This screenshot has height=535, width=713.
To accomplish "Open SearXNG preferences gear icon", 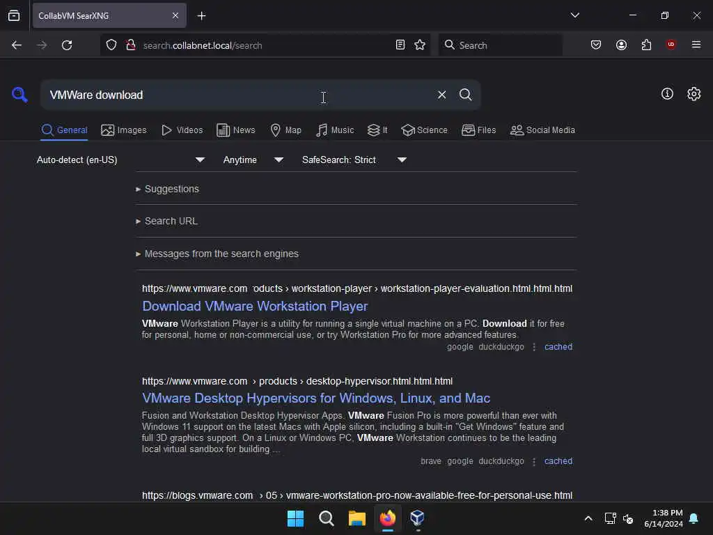I will point(694,94).
